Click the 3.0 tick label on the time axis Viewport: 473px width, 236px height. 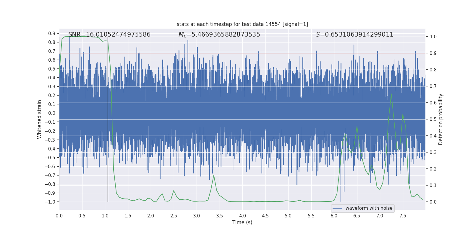click(x=197, y=216)
